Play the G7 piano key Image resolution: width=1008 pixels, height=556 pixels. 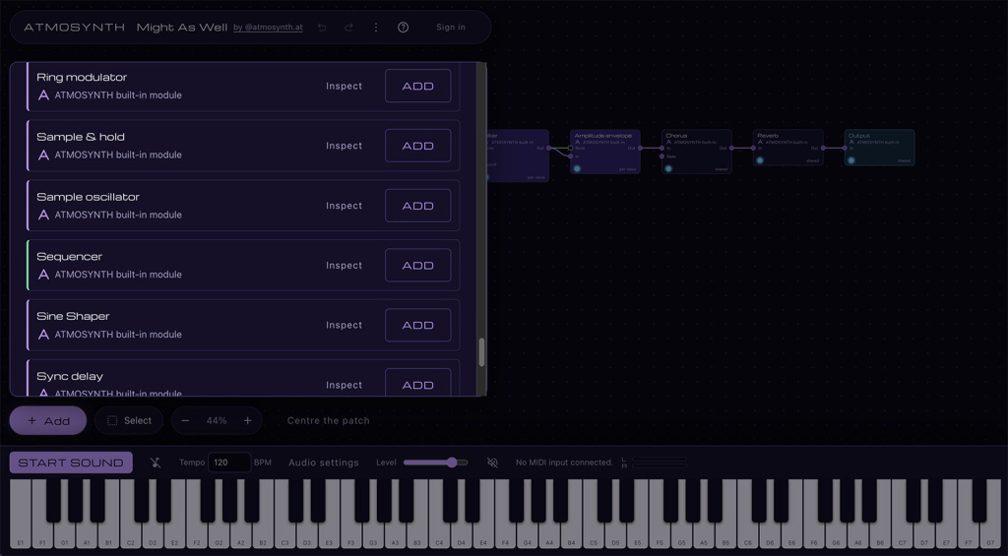[990, 533]
